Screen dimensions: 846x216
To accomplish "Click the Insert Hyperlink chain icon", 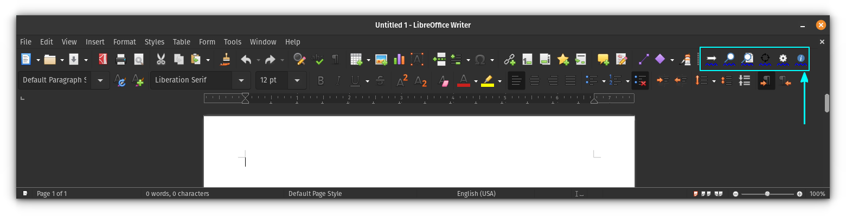I will [x=509, y=59].
